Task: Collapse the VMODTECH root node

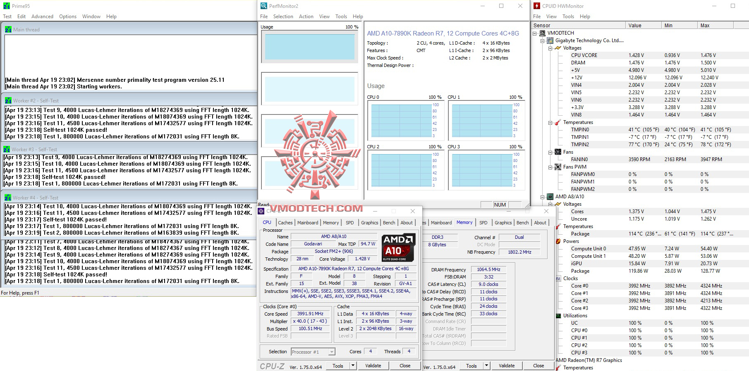Action: point(534,33)
